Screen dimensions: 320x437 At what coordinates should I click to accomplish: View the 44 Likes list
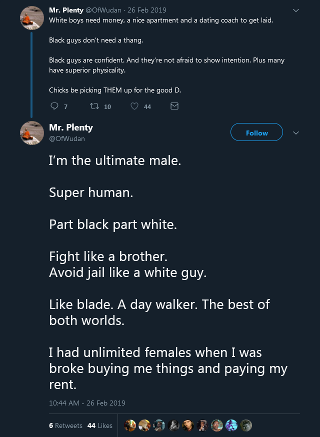pos(99,425)
